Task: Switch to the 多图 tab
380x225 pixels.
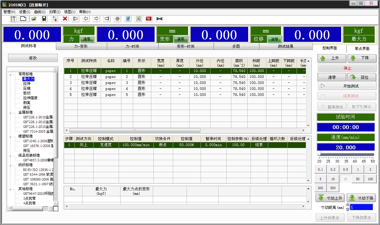Action: click(x=236, y=47)
